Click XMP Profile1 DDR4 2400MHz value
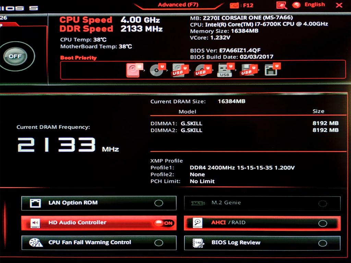This screenshot has width=351, height=263. tap(242, 168)
